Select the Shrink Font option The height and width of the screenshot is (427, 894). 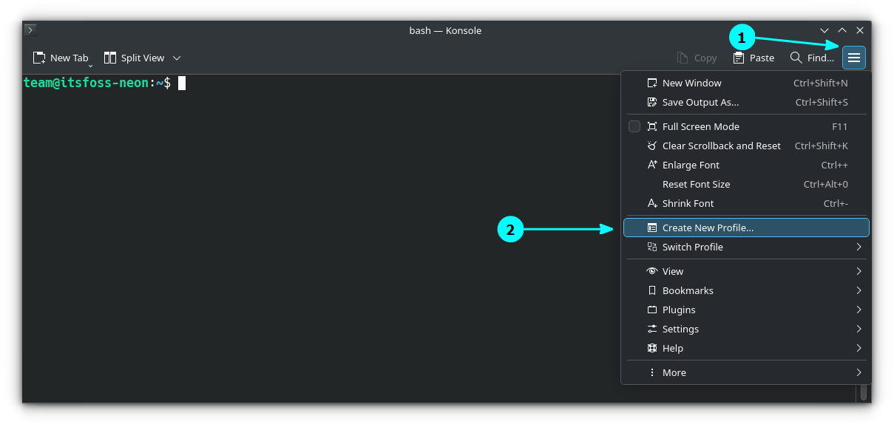coord(686,203)
